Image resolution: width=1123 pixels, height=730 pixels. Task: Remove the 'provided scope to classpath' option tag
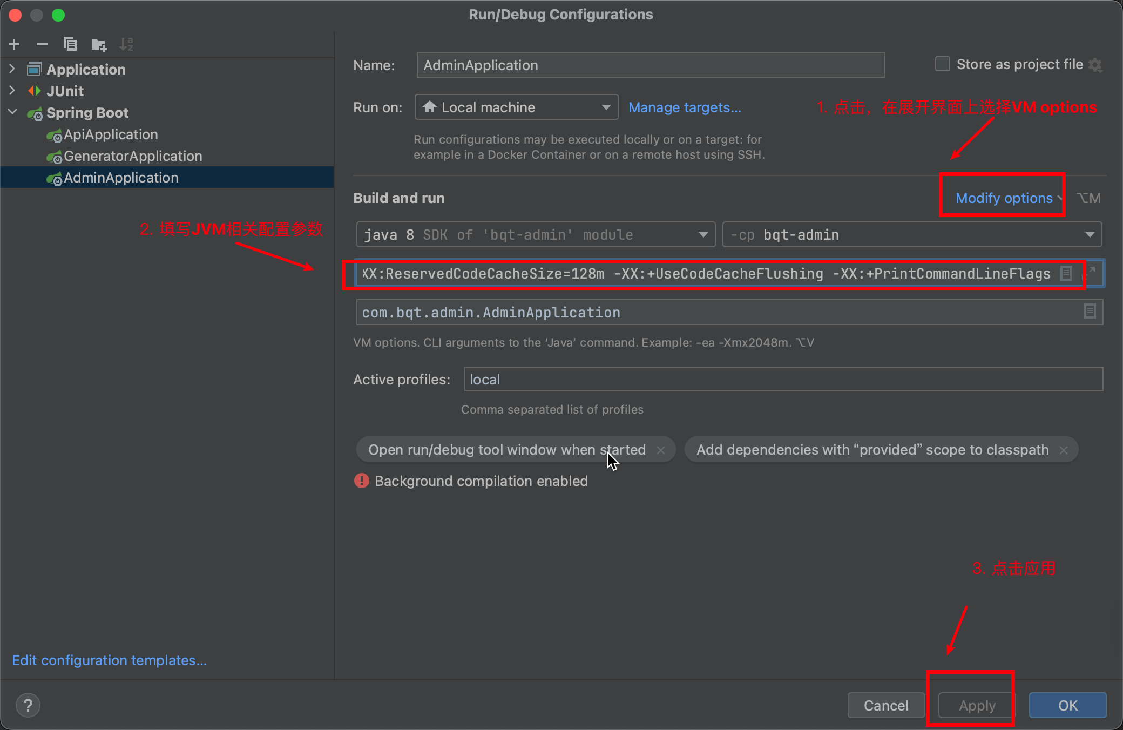tap(1064, 450)
